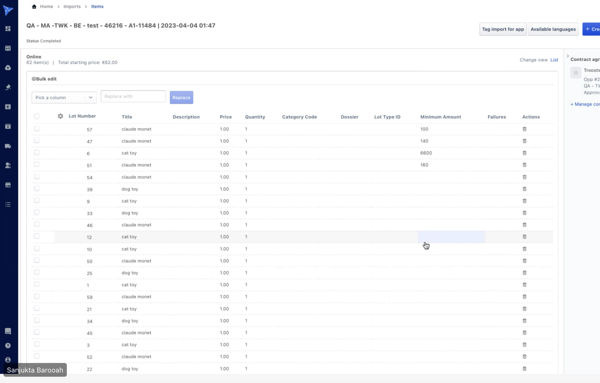Delete lot 57 with trash icon
The image size is (600, 383).
coord(524,129)
